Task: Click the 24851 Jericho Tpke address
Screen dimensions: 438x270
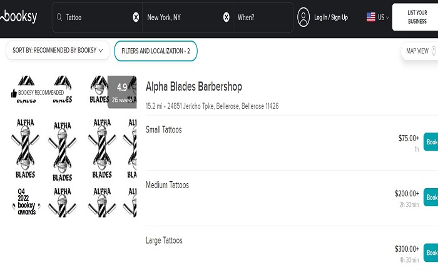Action: [223, 106]
